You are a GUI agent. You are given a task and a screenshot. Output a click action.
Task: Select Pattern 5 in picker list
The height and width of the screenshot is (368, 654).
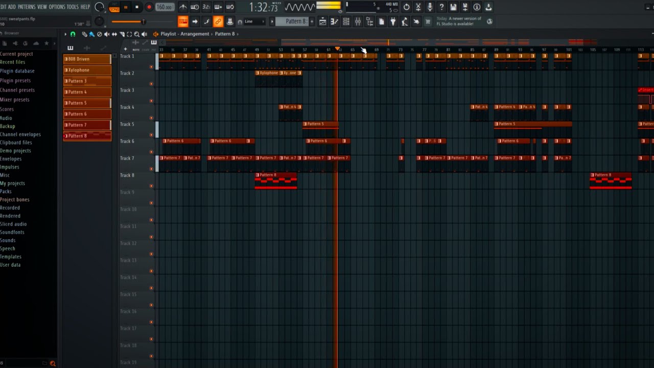[87, 103]
